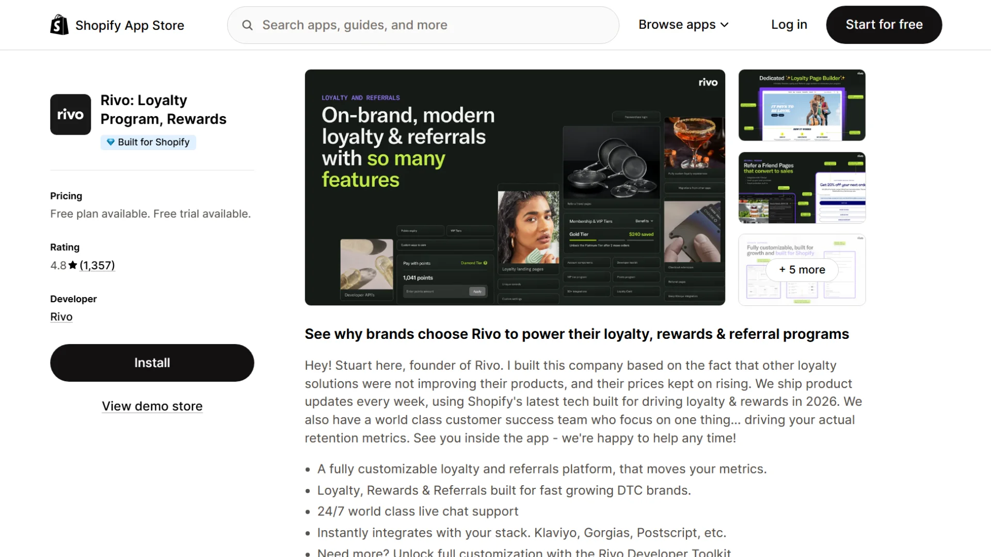Click the Shopify bag logo icon
Viewport: 991px width, 557px height.
tap(59, 25)
